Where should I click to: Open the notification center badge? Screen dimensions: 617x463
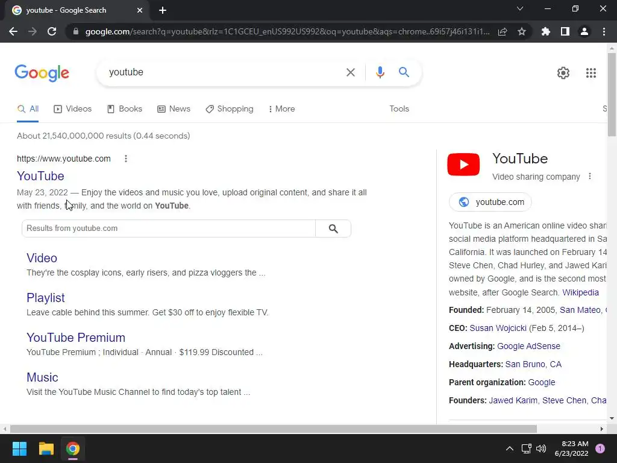pos(600,449)
